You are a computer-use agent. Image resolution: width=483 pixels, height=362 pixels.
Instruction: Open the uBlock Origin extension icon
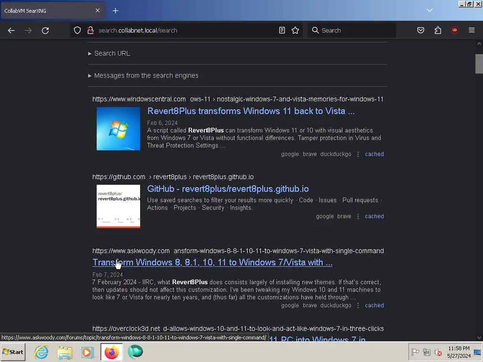click(454, 30)
